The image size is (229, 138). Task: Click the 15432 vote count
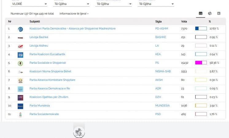(x=184, y=63)
